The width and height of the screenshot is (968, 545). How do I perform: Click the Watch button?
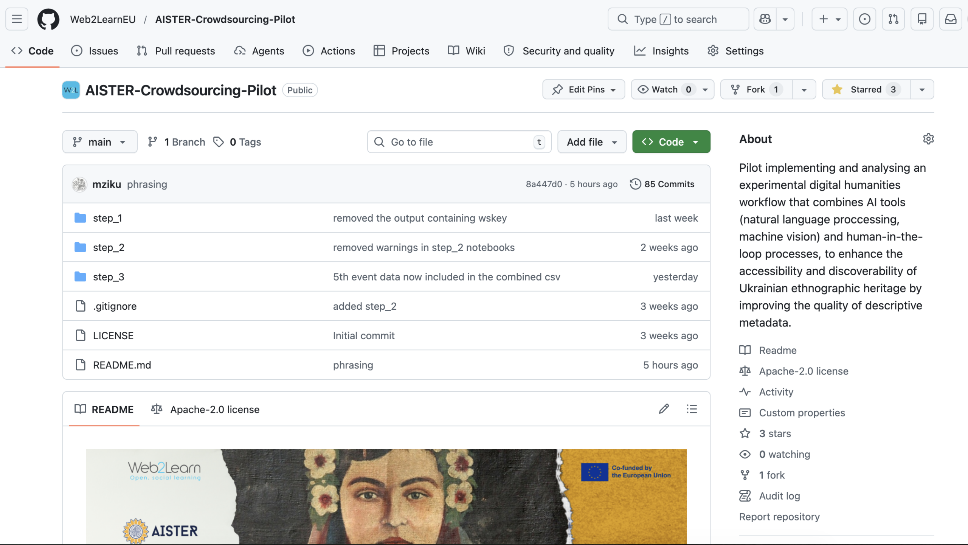click(x=665, y=89)
